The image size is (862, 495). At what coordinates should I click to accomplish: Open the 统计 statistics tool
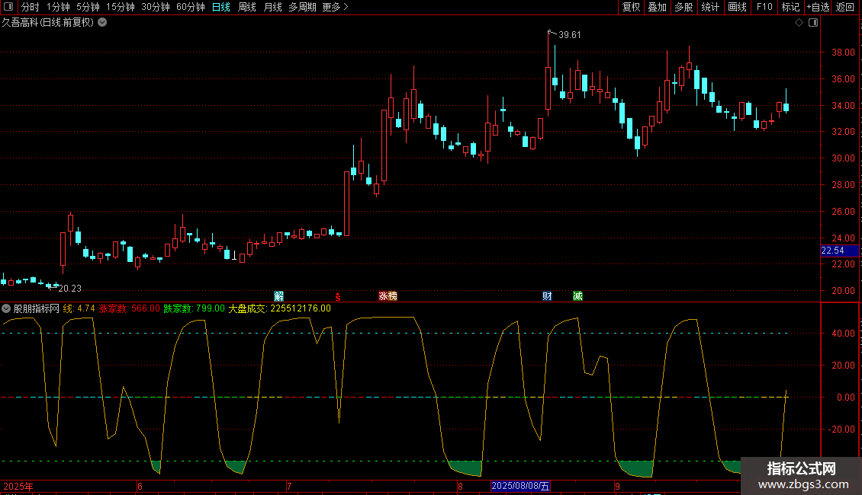(x=710, y=7)
